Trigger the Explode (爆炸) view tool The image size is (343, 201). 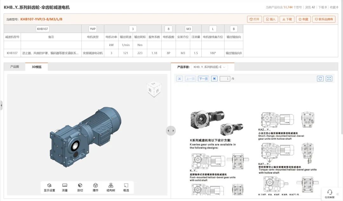(x=95, y=188)
